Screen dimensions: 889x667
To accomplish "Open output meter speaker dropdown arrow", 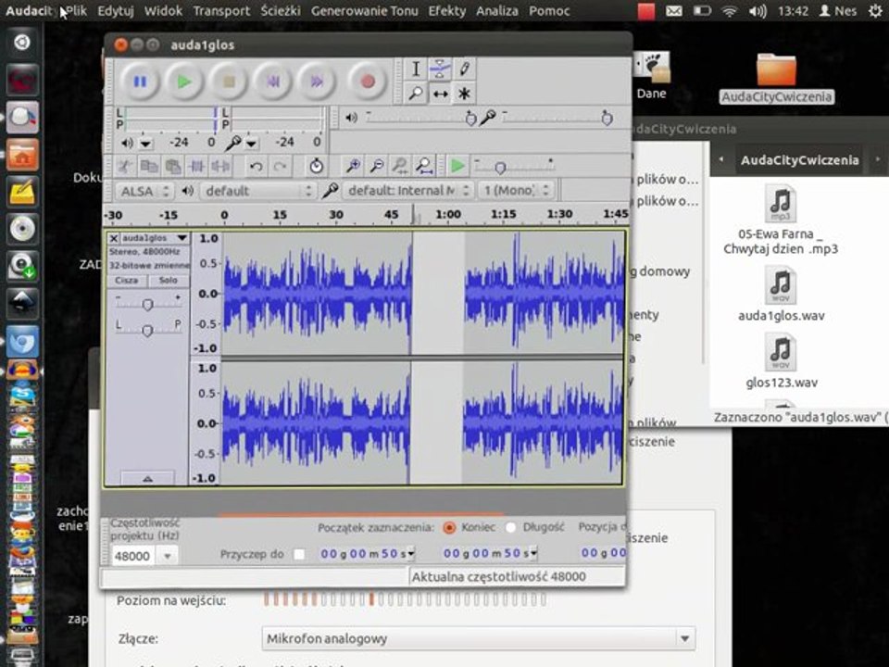I will [145, 144].
